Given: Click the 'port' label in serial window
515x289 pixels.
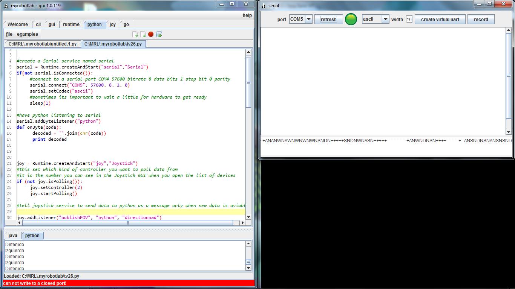Looking at the screenshot, I should (282, 19).
